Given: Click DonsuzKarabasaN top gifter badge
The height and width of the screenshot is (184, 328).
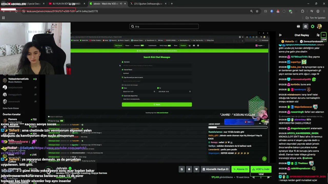Looking at the screenshot, I should click(312, 41).
